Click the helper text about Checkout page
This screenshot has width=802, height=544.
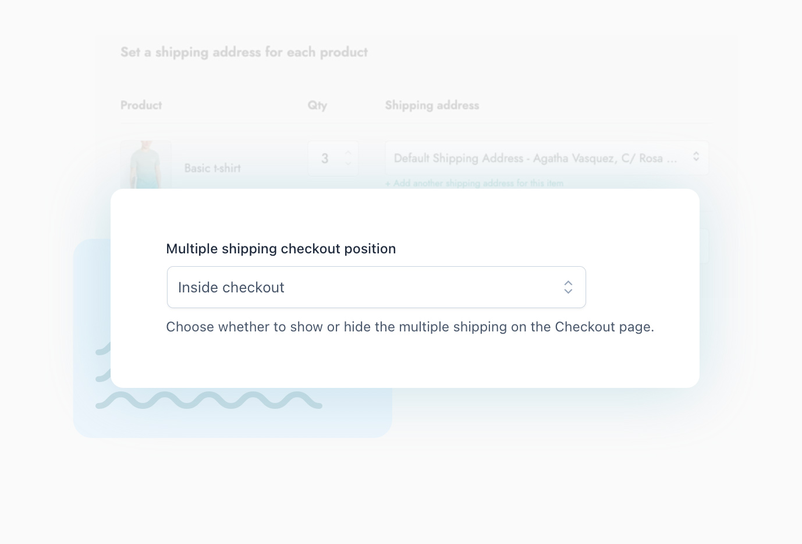pyautogui.click(x=410, y=327)
